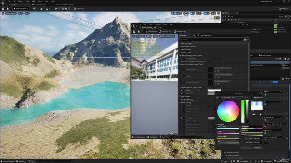
Task: Open the Platforms dropdown in main toolbar
Action: pos(79,9)
